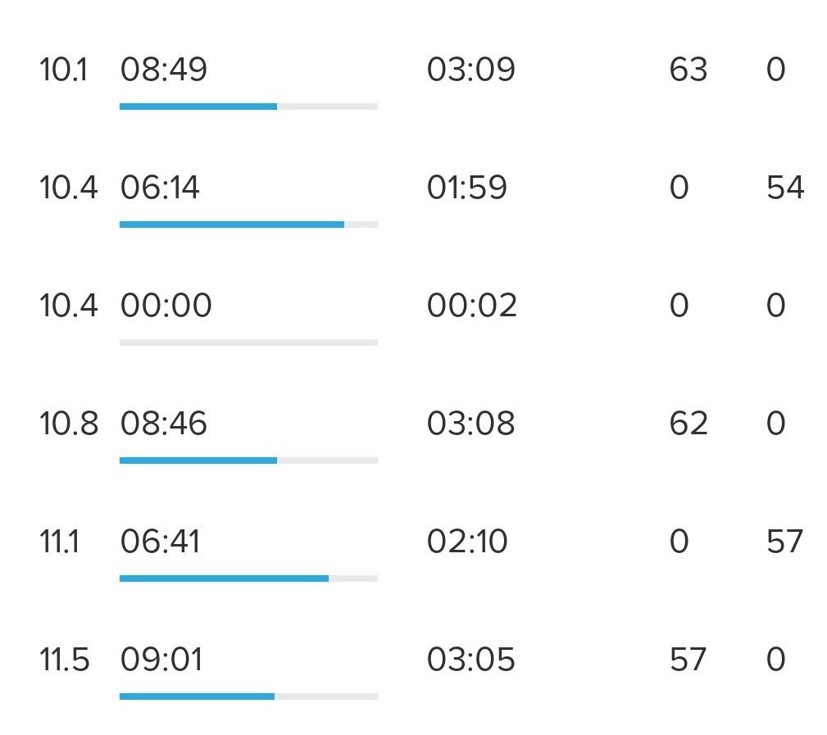Click the pace bar under 06:41

248,579
